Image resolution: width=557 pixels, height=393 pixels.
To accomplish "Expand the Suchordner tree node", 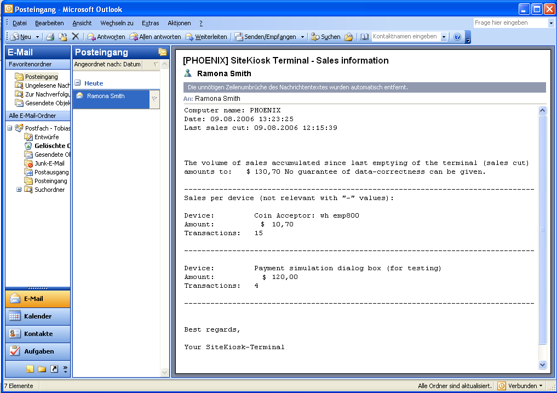I will 19,190.
